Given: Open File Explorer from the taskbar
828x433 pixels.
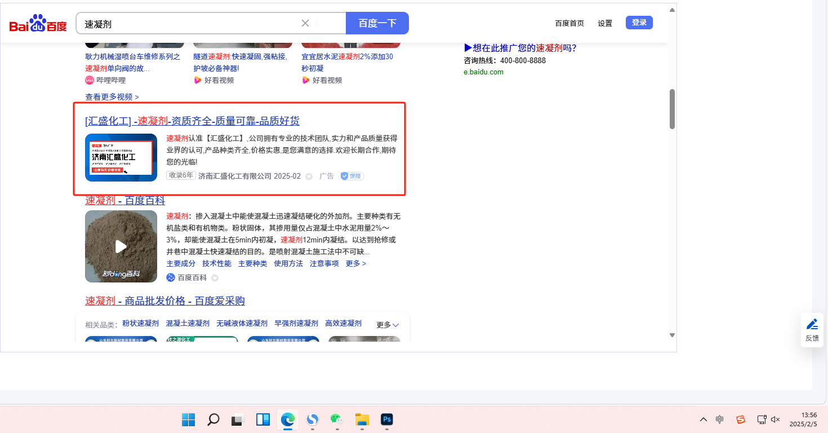Looking at the screenshot, I should 362,419.
